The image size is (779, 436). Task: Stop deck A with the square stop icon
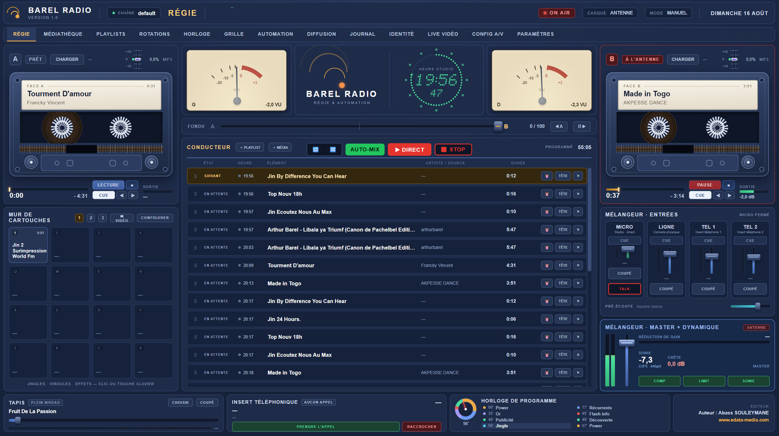tap(132, 185)
